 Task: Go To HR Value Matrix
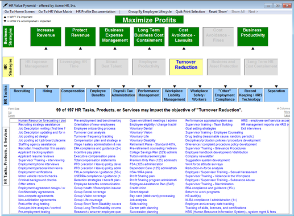coord(55,11)
